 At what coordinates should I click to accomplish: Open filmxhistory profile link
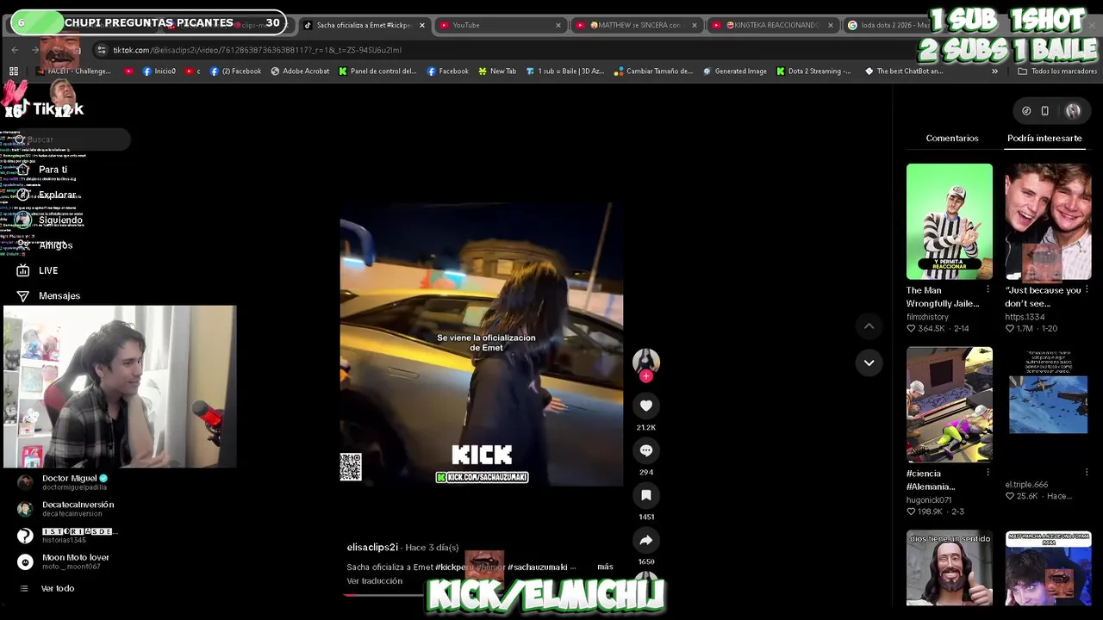pyautogui.click(x=927, y=317)
